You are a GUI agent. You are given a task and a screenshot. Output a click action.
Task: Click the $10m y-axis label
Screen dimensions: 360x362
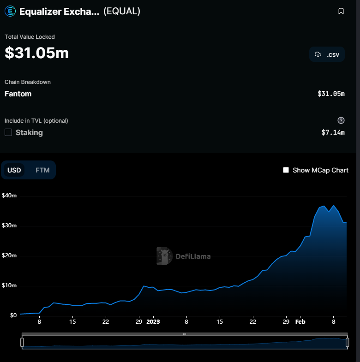pyautogui.click(x=9, y=285)
